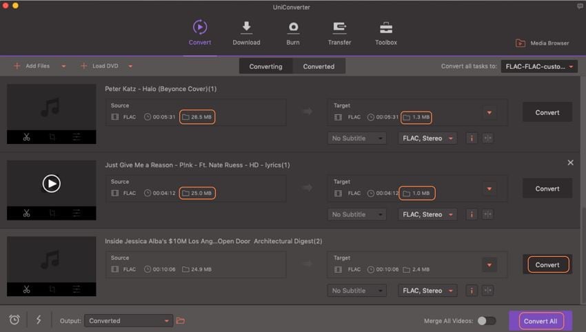
Task: Click Load DVD button
Action: [99, 66]
